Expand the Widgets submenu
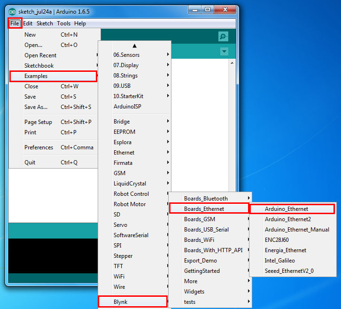Screen dimensions: 341x309 (210, 291)
